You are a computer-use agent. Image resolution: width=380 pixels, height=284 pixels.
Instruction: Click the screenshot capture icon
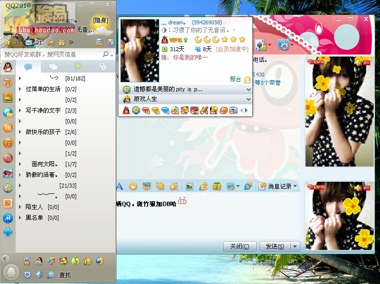pyautogui.click(x=230, y=186)
